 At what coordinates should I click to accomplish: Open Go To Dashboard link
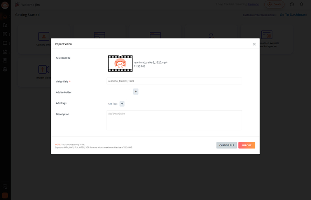293,15
